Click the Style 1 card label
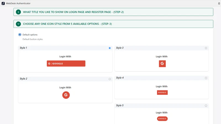Image resolution: width=221 pixels, height=124 pixels. [x=23, y=48]
